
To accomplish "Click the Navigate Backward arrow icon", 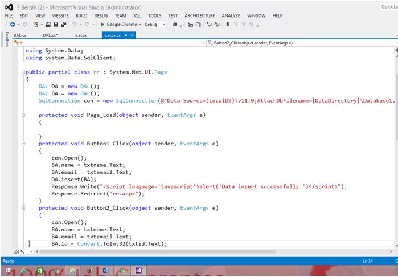I will click(13, 25).
